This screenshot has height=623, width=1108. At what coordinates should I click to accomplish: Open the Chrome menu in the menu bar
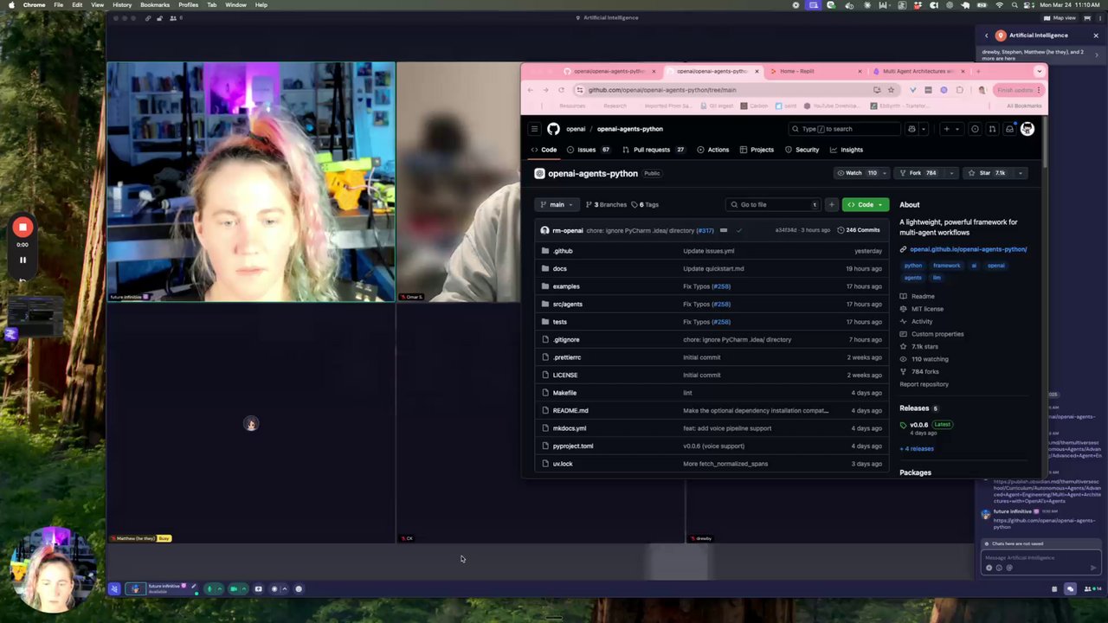coord(35,5)
